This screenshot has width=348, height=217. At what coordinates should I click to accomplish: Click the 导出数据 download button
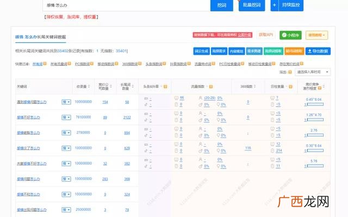318,51
